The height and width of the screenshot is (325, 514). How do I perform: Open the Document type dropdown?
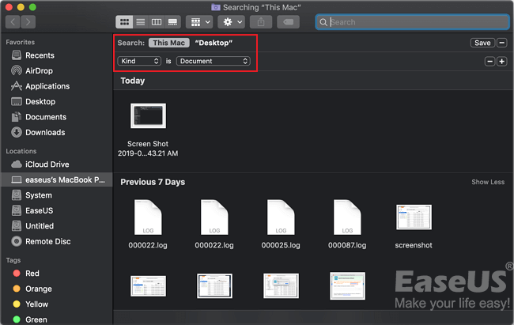tap(213, 61)
